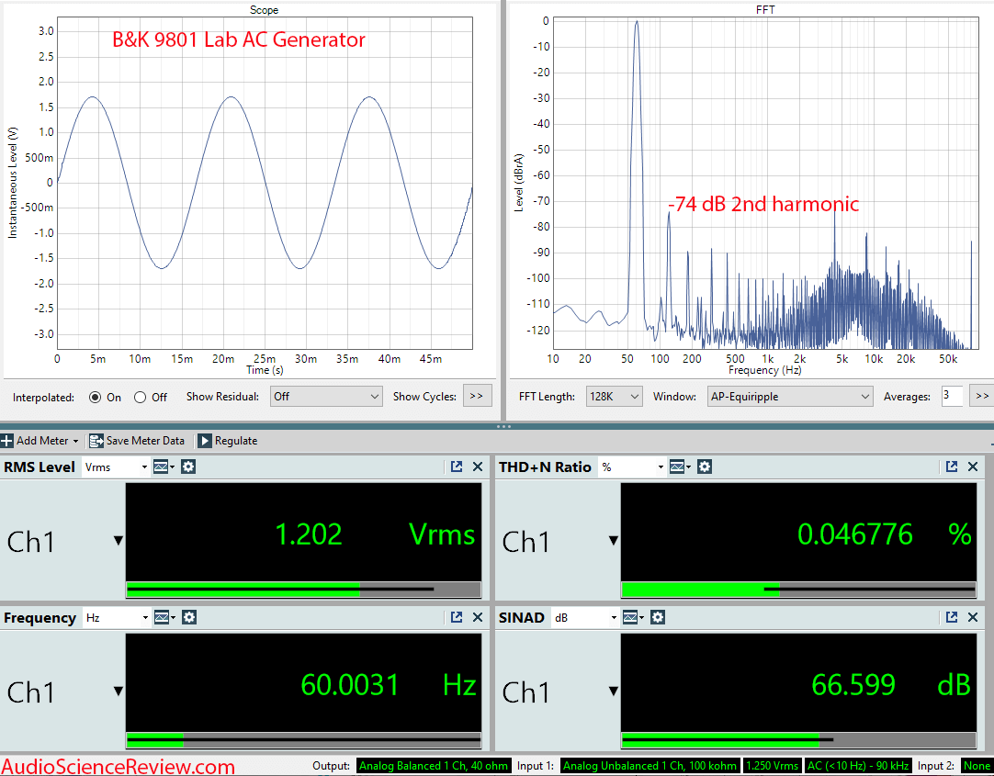Click Input 1 Analog Unbalanced status field
Image resolution: width=994 pixels, height=776 pixels.
[x=649, y=766]
